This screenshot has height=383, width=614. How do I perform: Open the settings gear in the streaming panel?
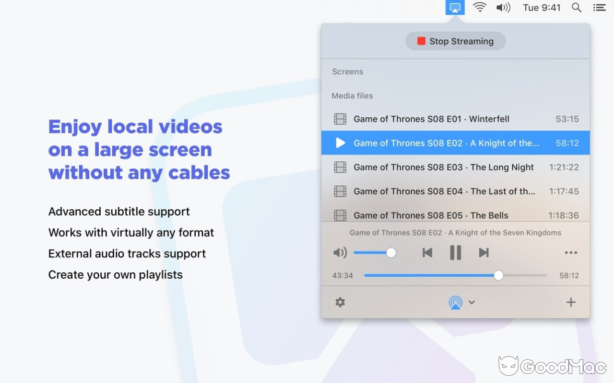(x=340, y=302)
